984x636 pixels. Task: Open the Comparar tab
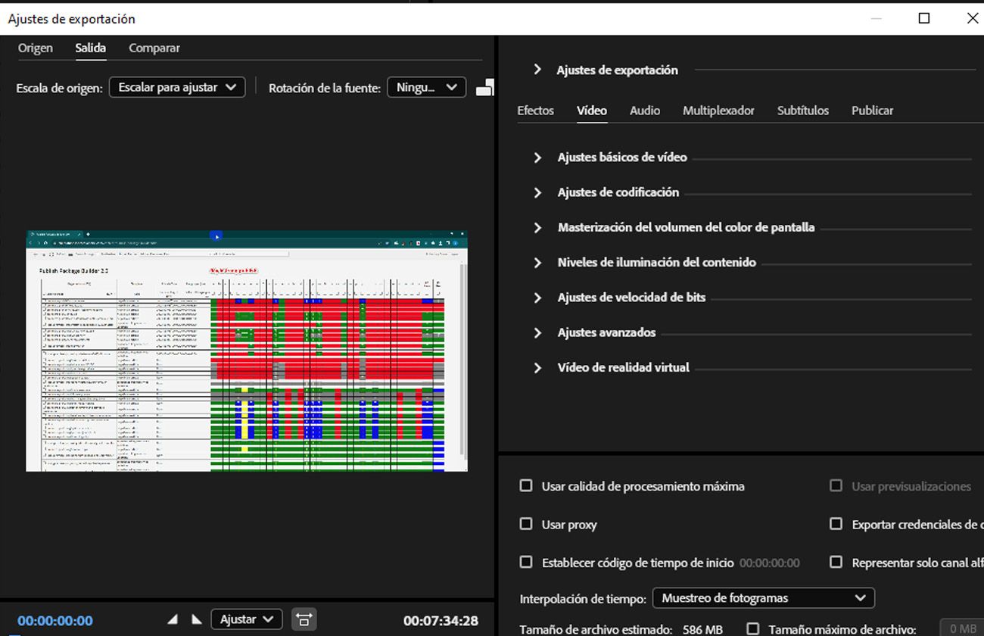[x=154, y=48]
